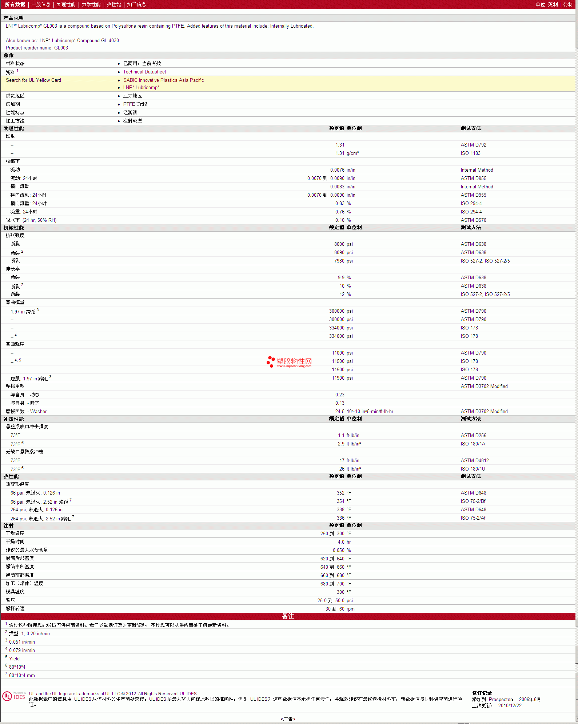Click the 1.31 g/cm³ value
The image size is (578, 724).
tap(347, 153)
